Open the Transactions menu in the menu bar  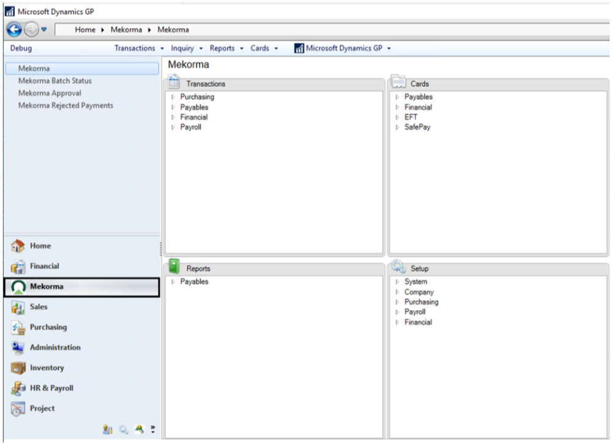[139, 48]
